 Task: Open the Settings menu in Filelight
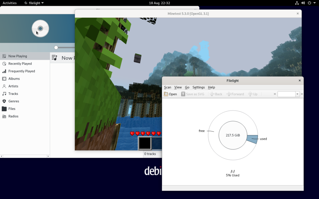199,87
